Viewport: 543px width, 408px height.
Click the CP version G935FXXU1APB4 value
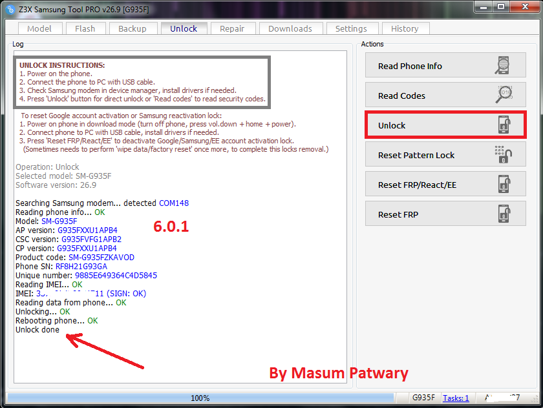pyautogui.click(x=87, y=249)
